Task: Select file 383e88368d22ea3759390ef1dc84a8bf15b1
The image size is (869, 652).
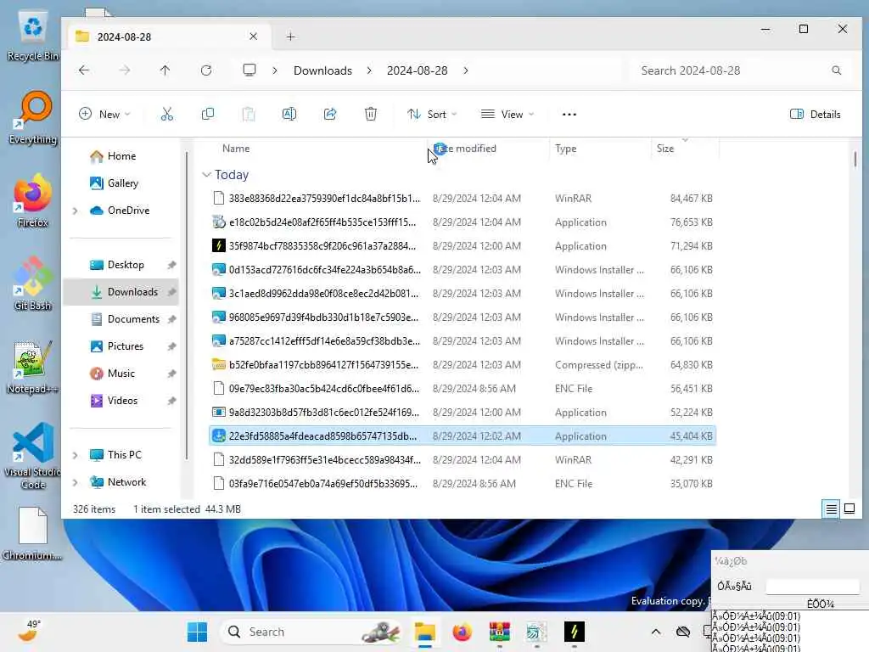Action: [463, 199]
